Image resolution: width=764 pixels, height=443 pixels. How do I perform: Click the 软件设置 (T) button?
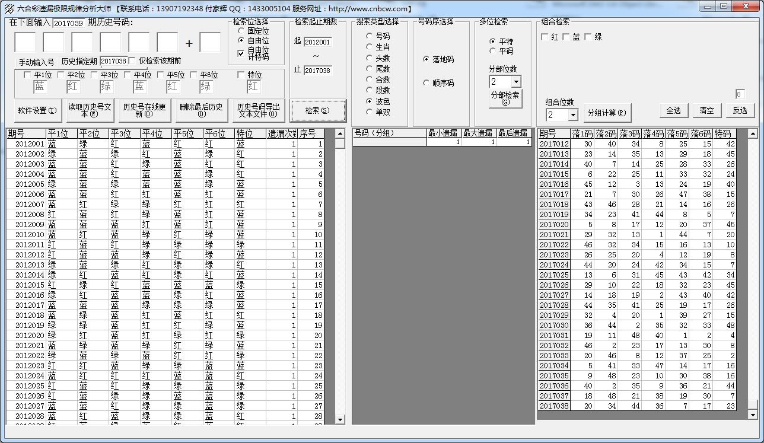tap(37, 110)
